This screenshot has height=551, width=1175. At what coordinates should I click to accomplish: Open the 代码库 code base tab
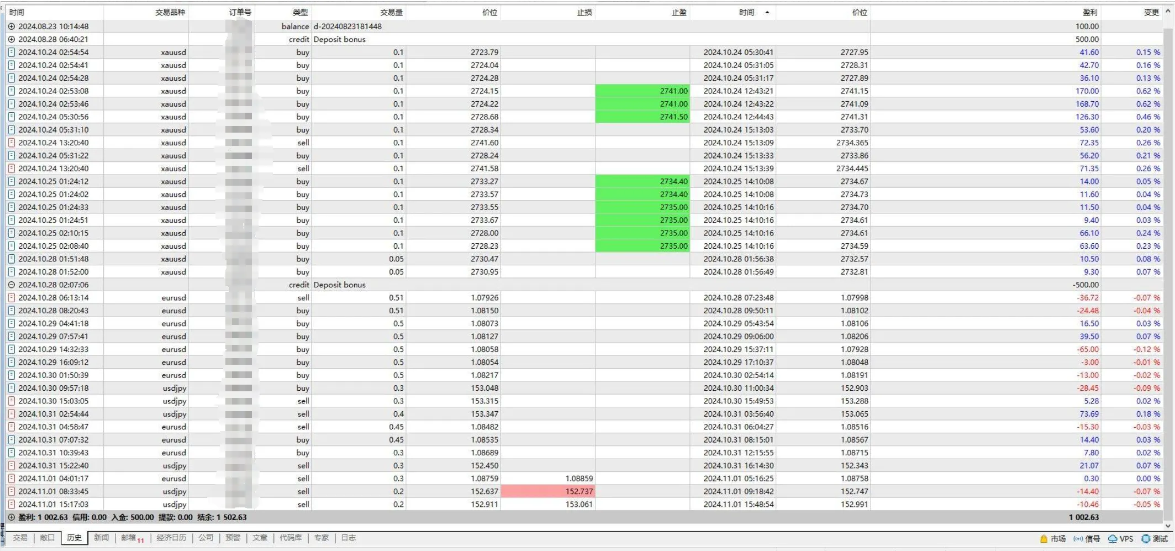coord(291,538)
